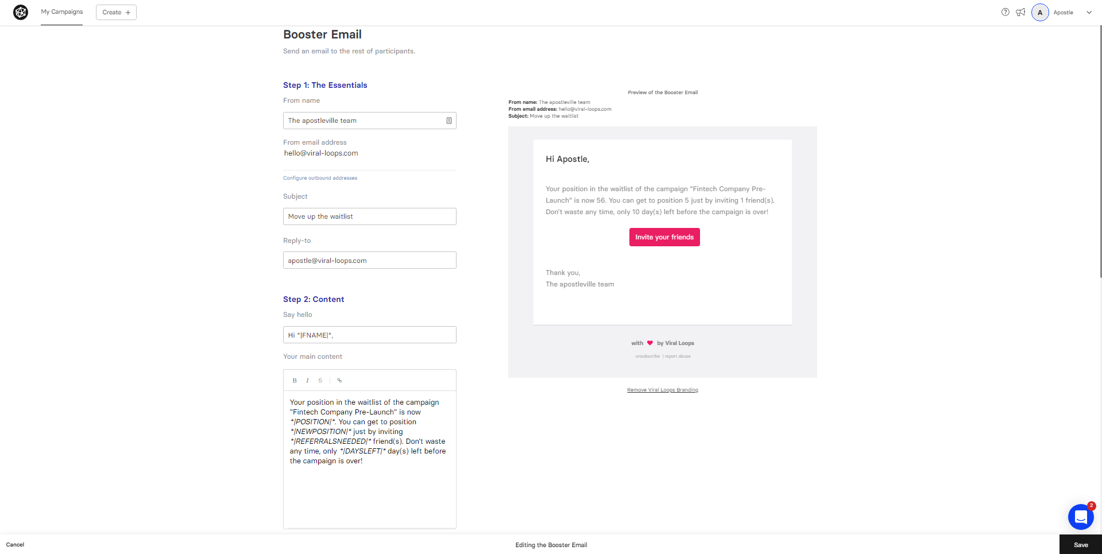Screen dimensions: 1102x554
Task: Click Hi Apostle greeting in preview
Action: [x=567, y=159]
